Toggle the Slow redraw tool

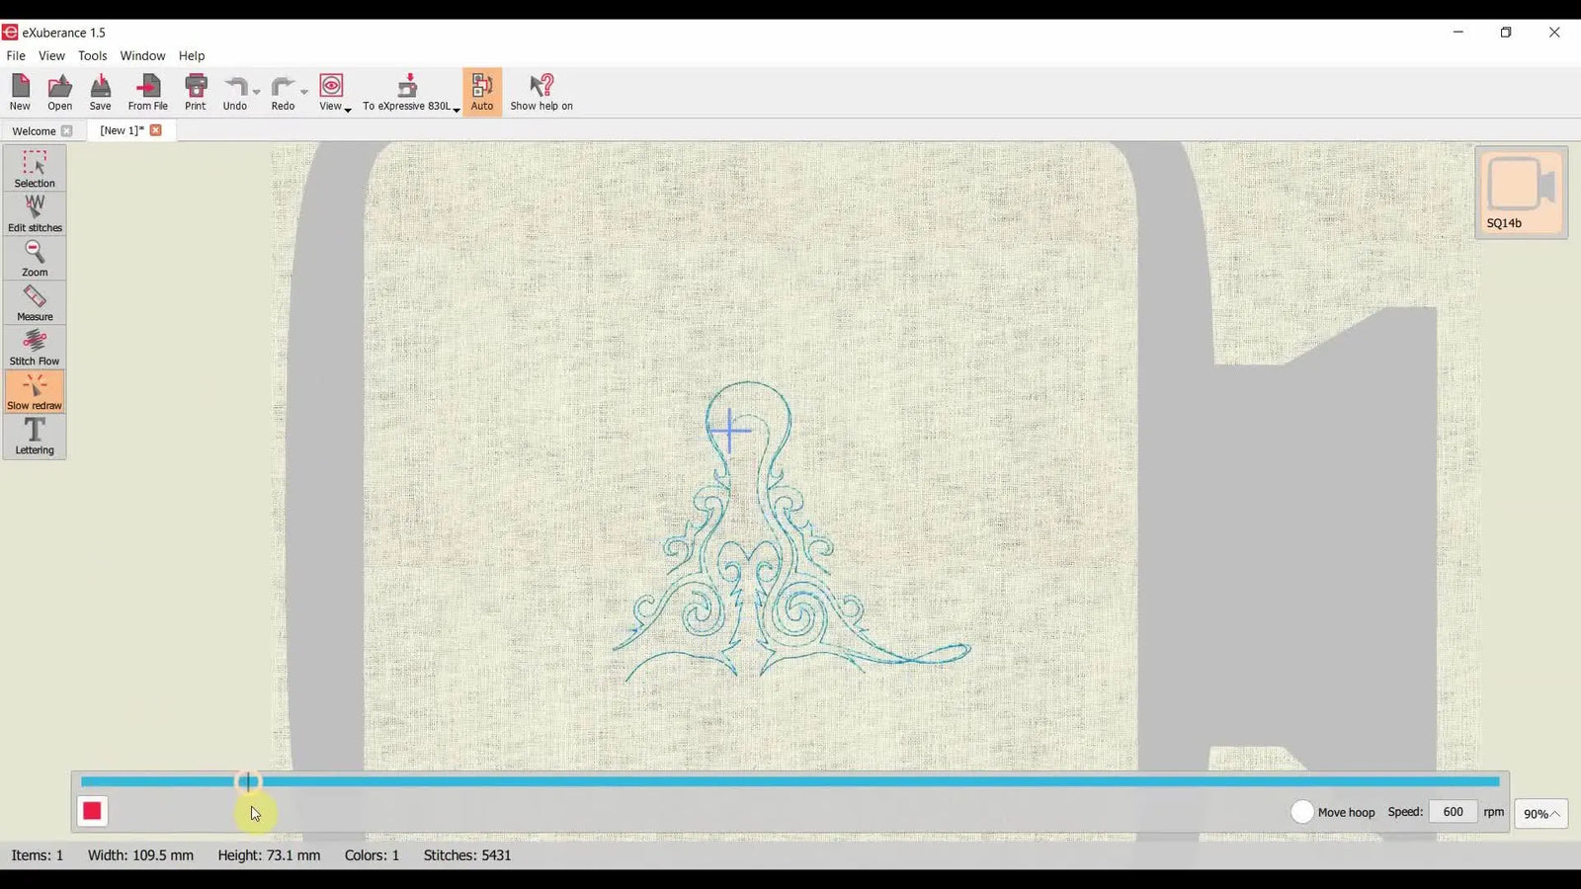35,390
